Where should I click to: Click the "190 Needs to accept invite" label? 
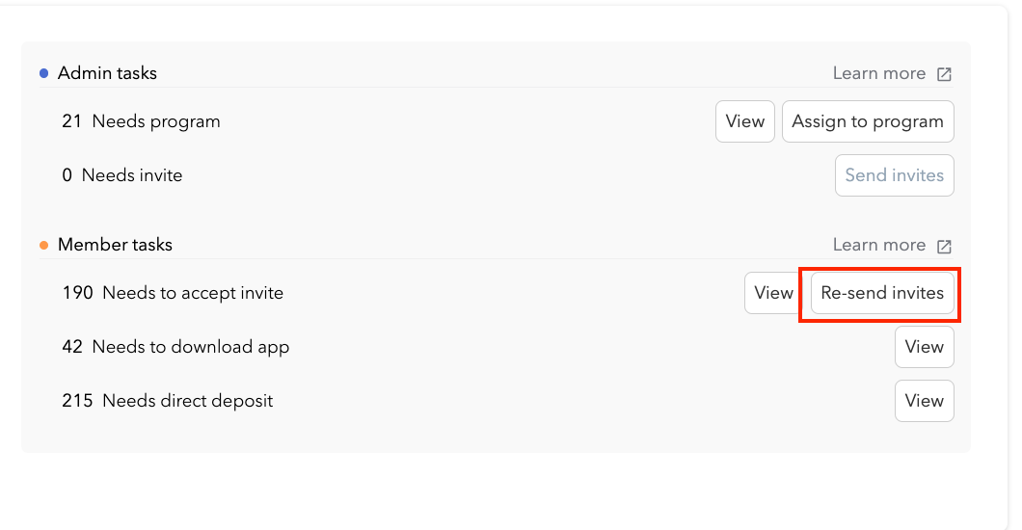point(173,293)
